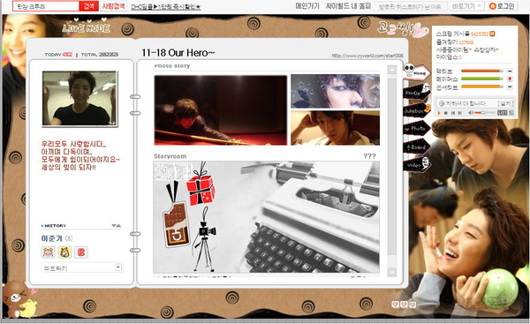The height and width of the screenshot is (324, 530).
Task: Switch to the Photo tab
Action: [x=417, y=128]
